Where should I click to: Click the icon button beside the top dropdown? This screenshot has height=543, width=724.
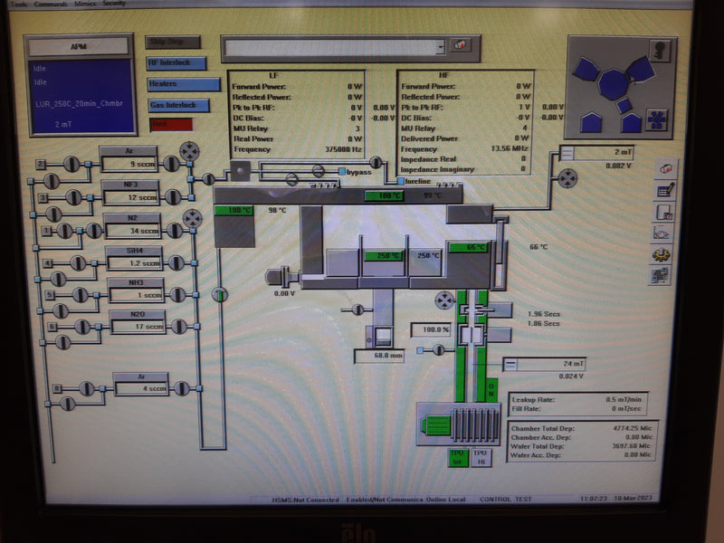point(463,46)
